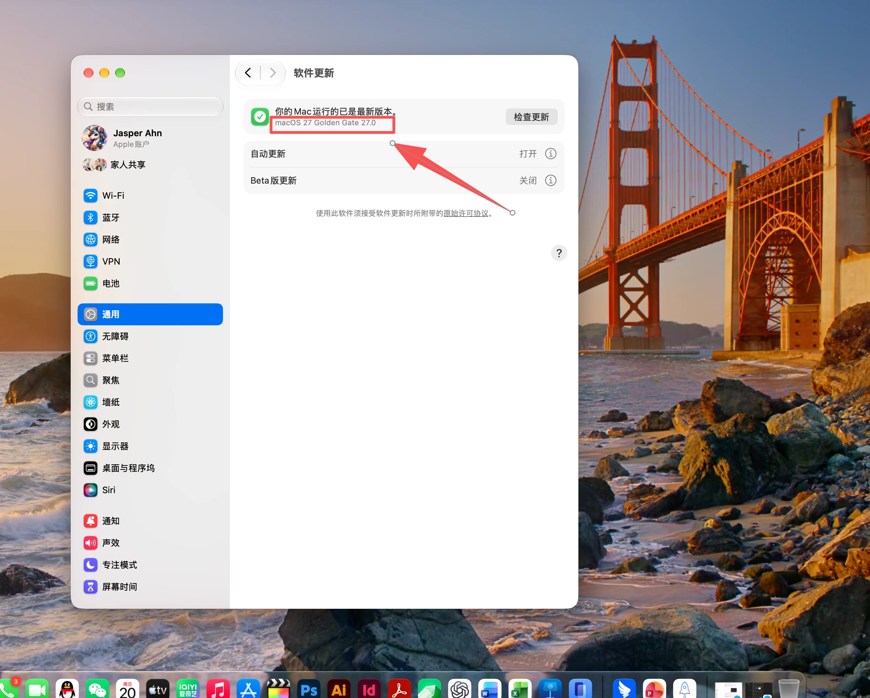Select the VPN sidebar item
Image resolution: width=870 pixels, height=698 pixels.
click(150, 261)
